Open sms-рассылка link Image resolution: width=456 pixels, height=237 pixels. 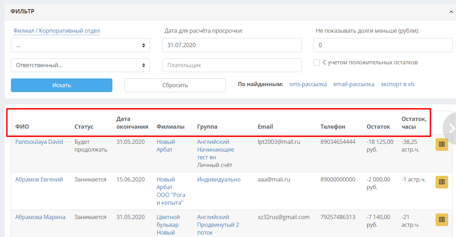(308, 84)
